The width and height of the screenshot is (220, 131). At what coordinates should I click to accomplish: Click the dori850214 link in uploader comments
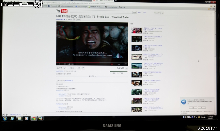(x=69, y=81)
